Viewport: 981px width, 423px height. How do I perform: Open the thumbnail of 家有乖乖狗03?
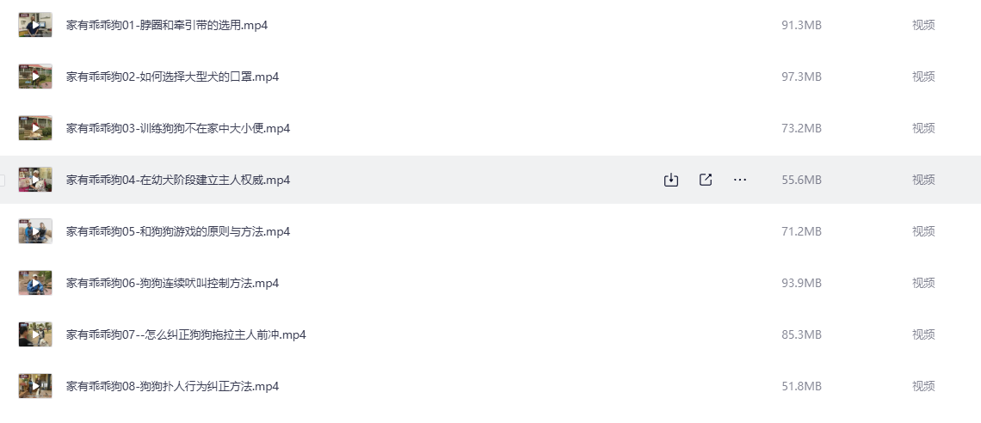(35, 128)
